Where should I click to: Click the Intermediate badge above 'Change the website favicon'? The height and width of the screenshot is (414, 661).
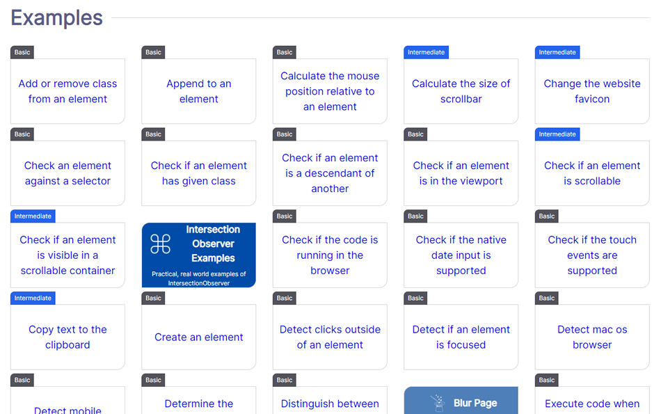tap(557, 52)
